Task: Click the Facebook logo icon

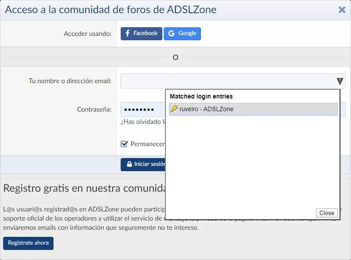Action: [128, 34]
